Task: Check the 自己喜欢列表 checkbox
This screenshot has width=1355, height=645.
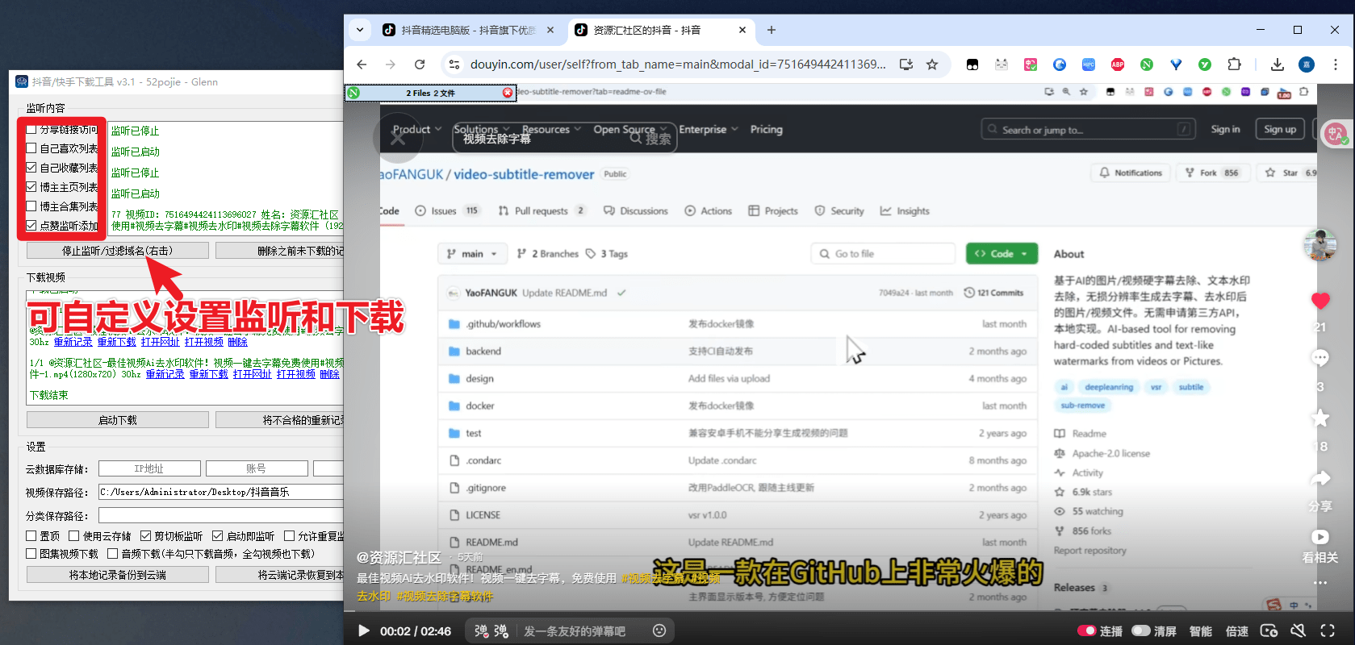Action: [31, 148]
